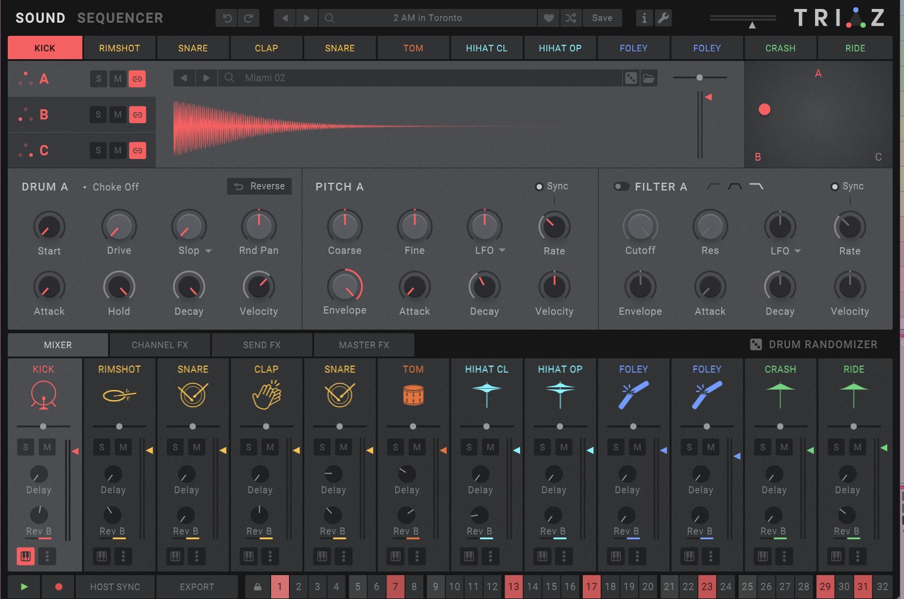Switch to Channel FX tab

[x=159, y=345]
